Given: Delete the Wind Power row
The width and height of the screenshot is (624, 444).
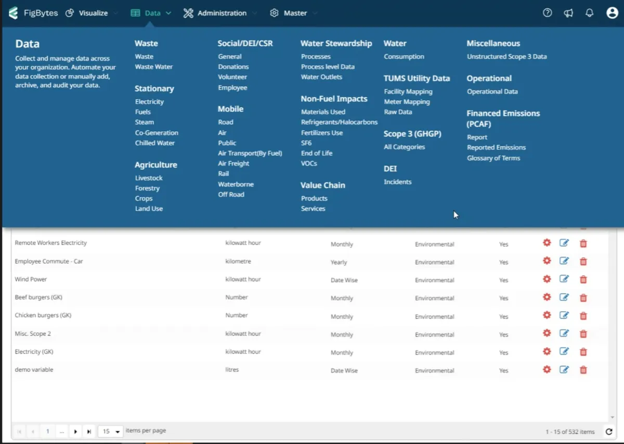Looking at the screenshot, I should [583, 279].
